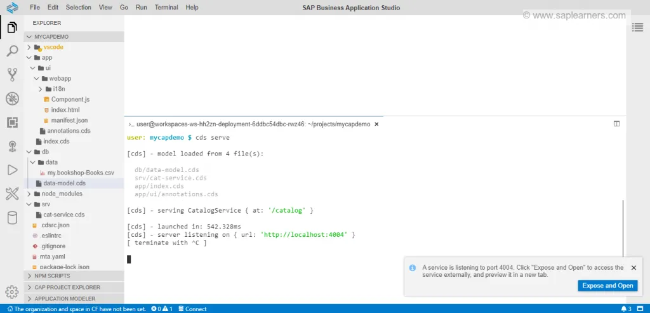Expand the CAP PROJECT EXPLORER section

(74, 287)
